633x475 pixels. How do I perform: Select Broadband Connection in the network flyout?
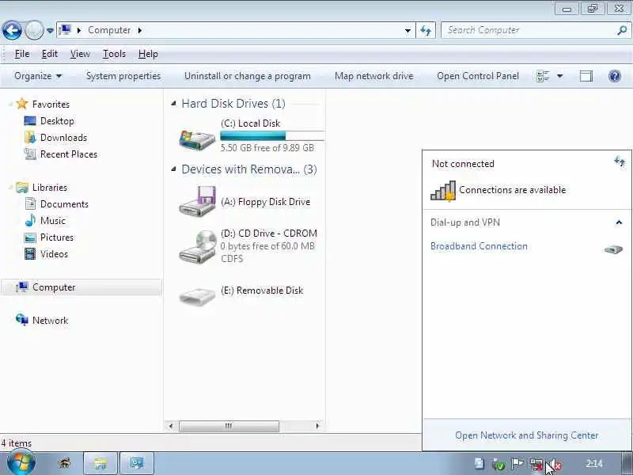pos(479,246)
